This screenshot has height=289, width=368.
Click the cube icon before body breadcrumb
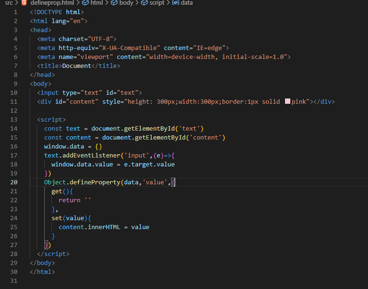pyautogui.click(x=114, y=2)
